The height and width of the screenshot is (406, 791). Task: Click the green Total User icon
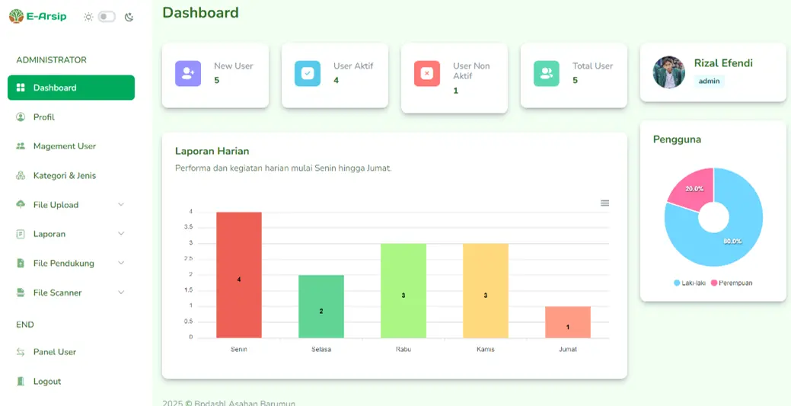(x=547, y=74)
